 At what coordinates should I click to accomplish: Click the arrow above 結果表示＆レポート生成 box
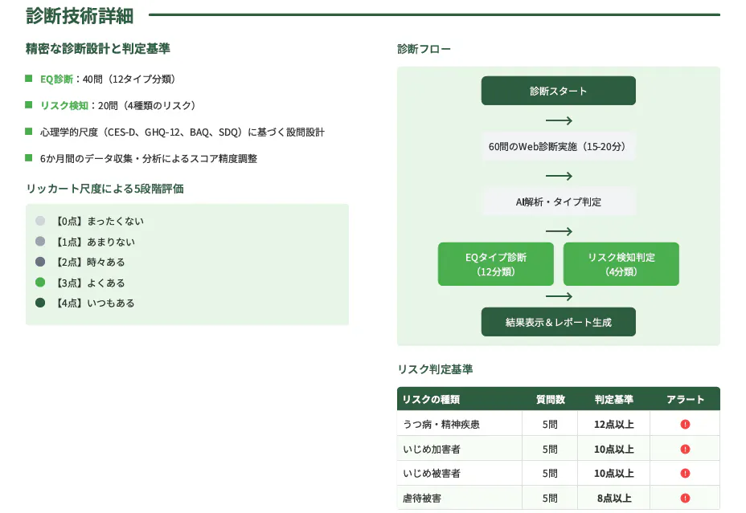[x=559, y=297]
